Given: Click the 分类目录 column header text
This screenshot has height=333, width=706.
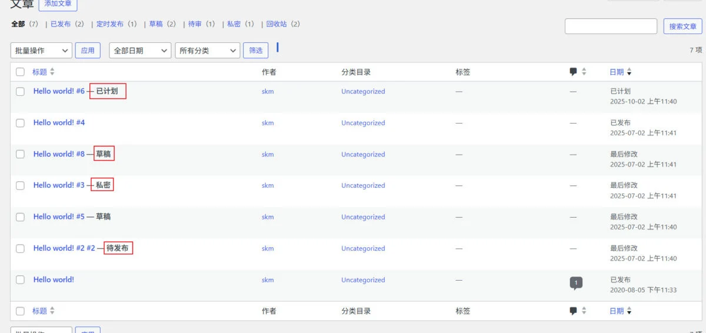Looking at the screenshot, I should [x=356, y=72].
